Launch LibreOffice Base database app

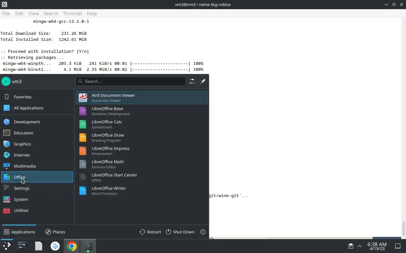pyautogui.click(x=142, y=111)
